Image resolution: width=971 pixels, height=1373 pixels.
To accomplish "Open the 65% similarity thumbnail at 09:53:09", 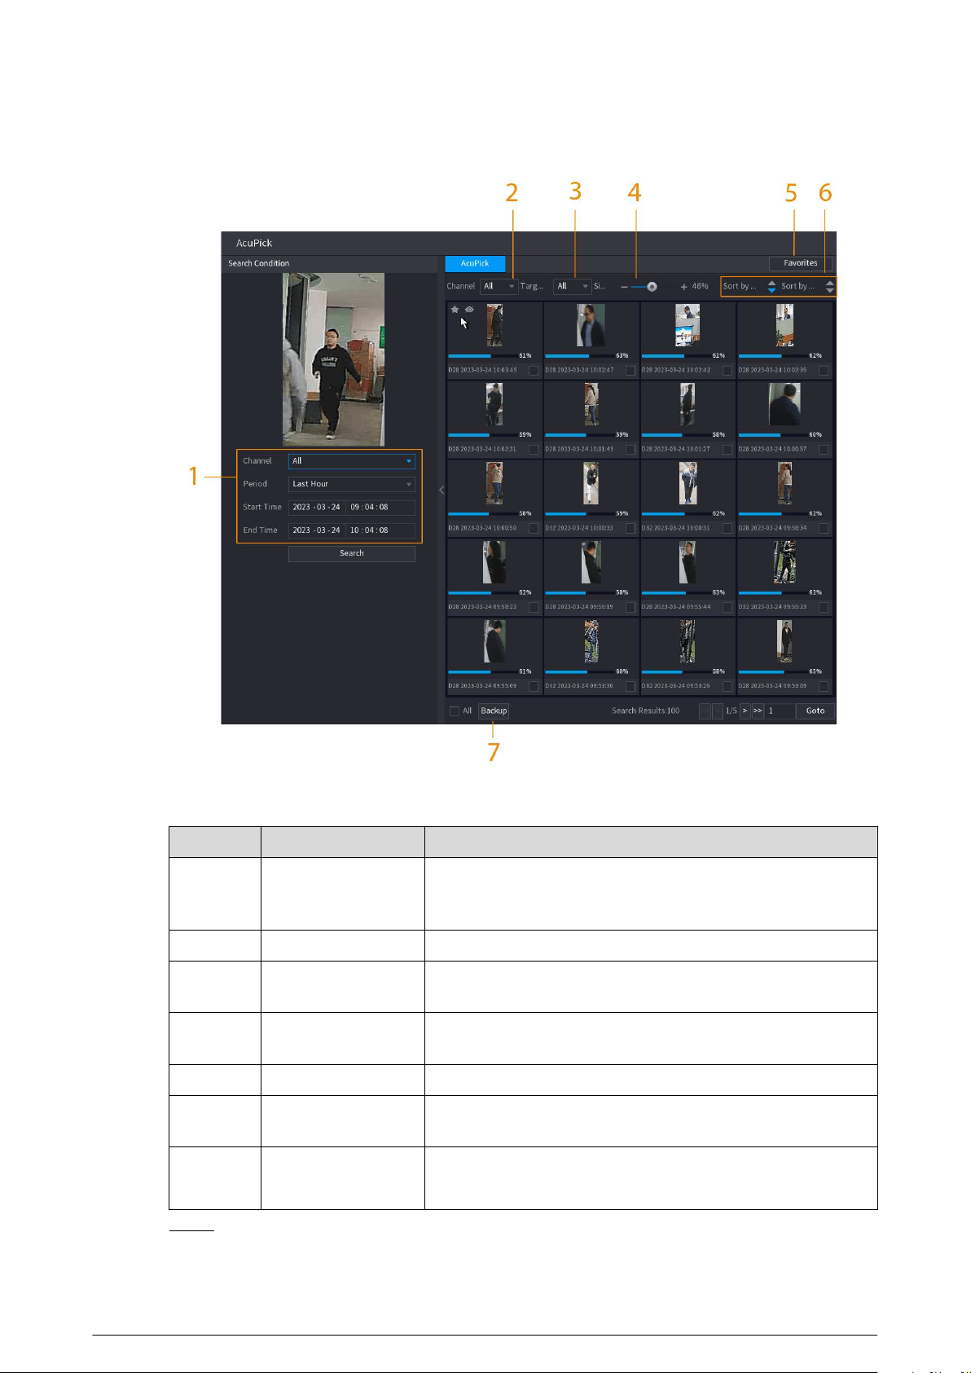I will pos(784,642).
